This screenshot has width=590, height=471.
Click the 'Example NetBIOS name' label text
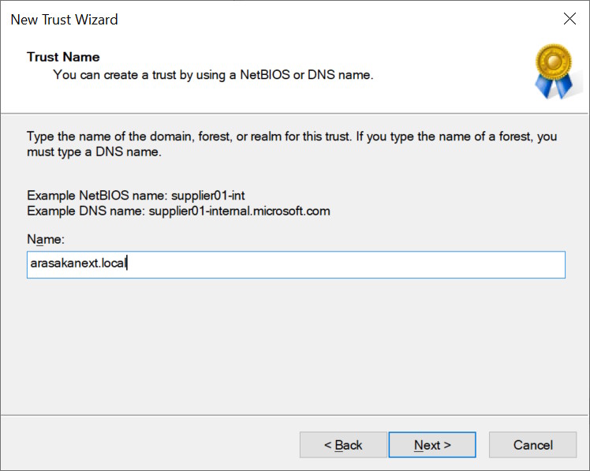coord(97,196)
